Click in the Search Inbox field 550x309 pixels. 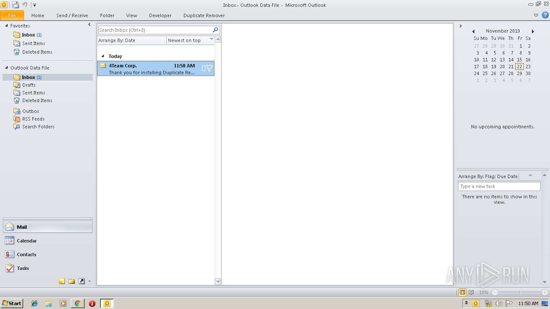click(x=155, y=30)
